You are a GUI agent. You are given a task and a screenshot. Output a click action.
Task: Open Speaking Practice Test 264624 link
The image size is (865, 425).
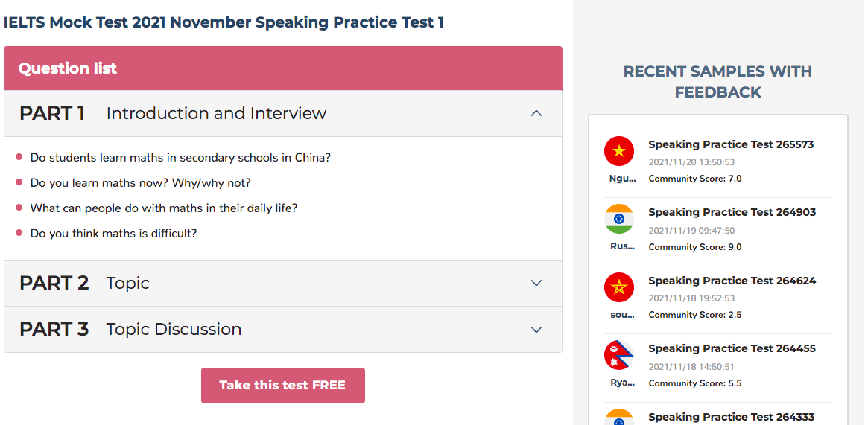click(732, 281)
